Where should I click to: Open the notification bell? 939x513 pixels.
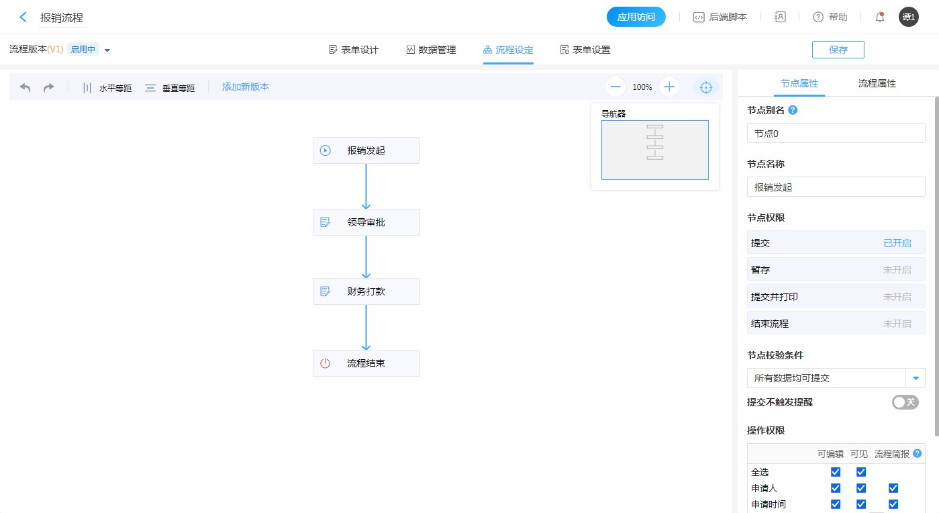[880, 17]
